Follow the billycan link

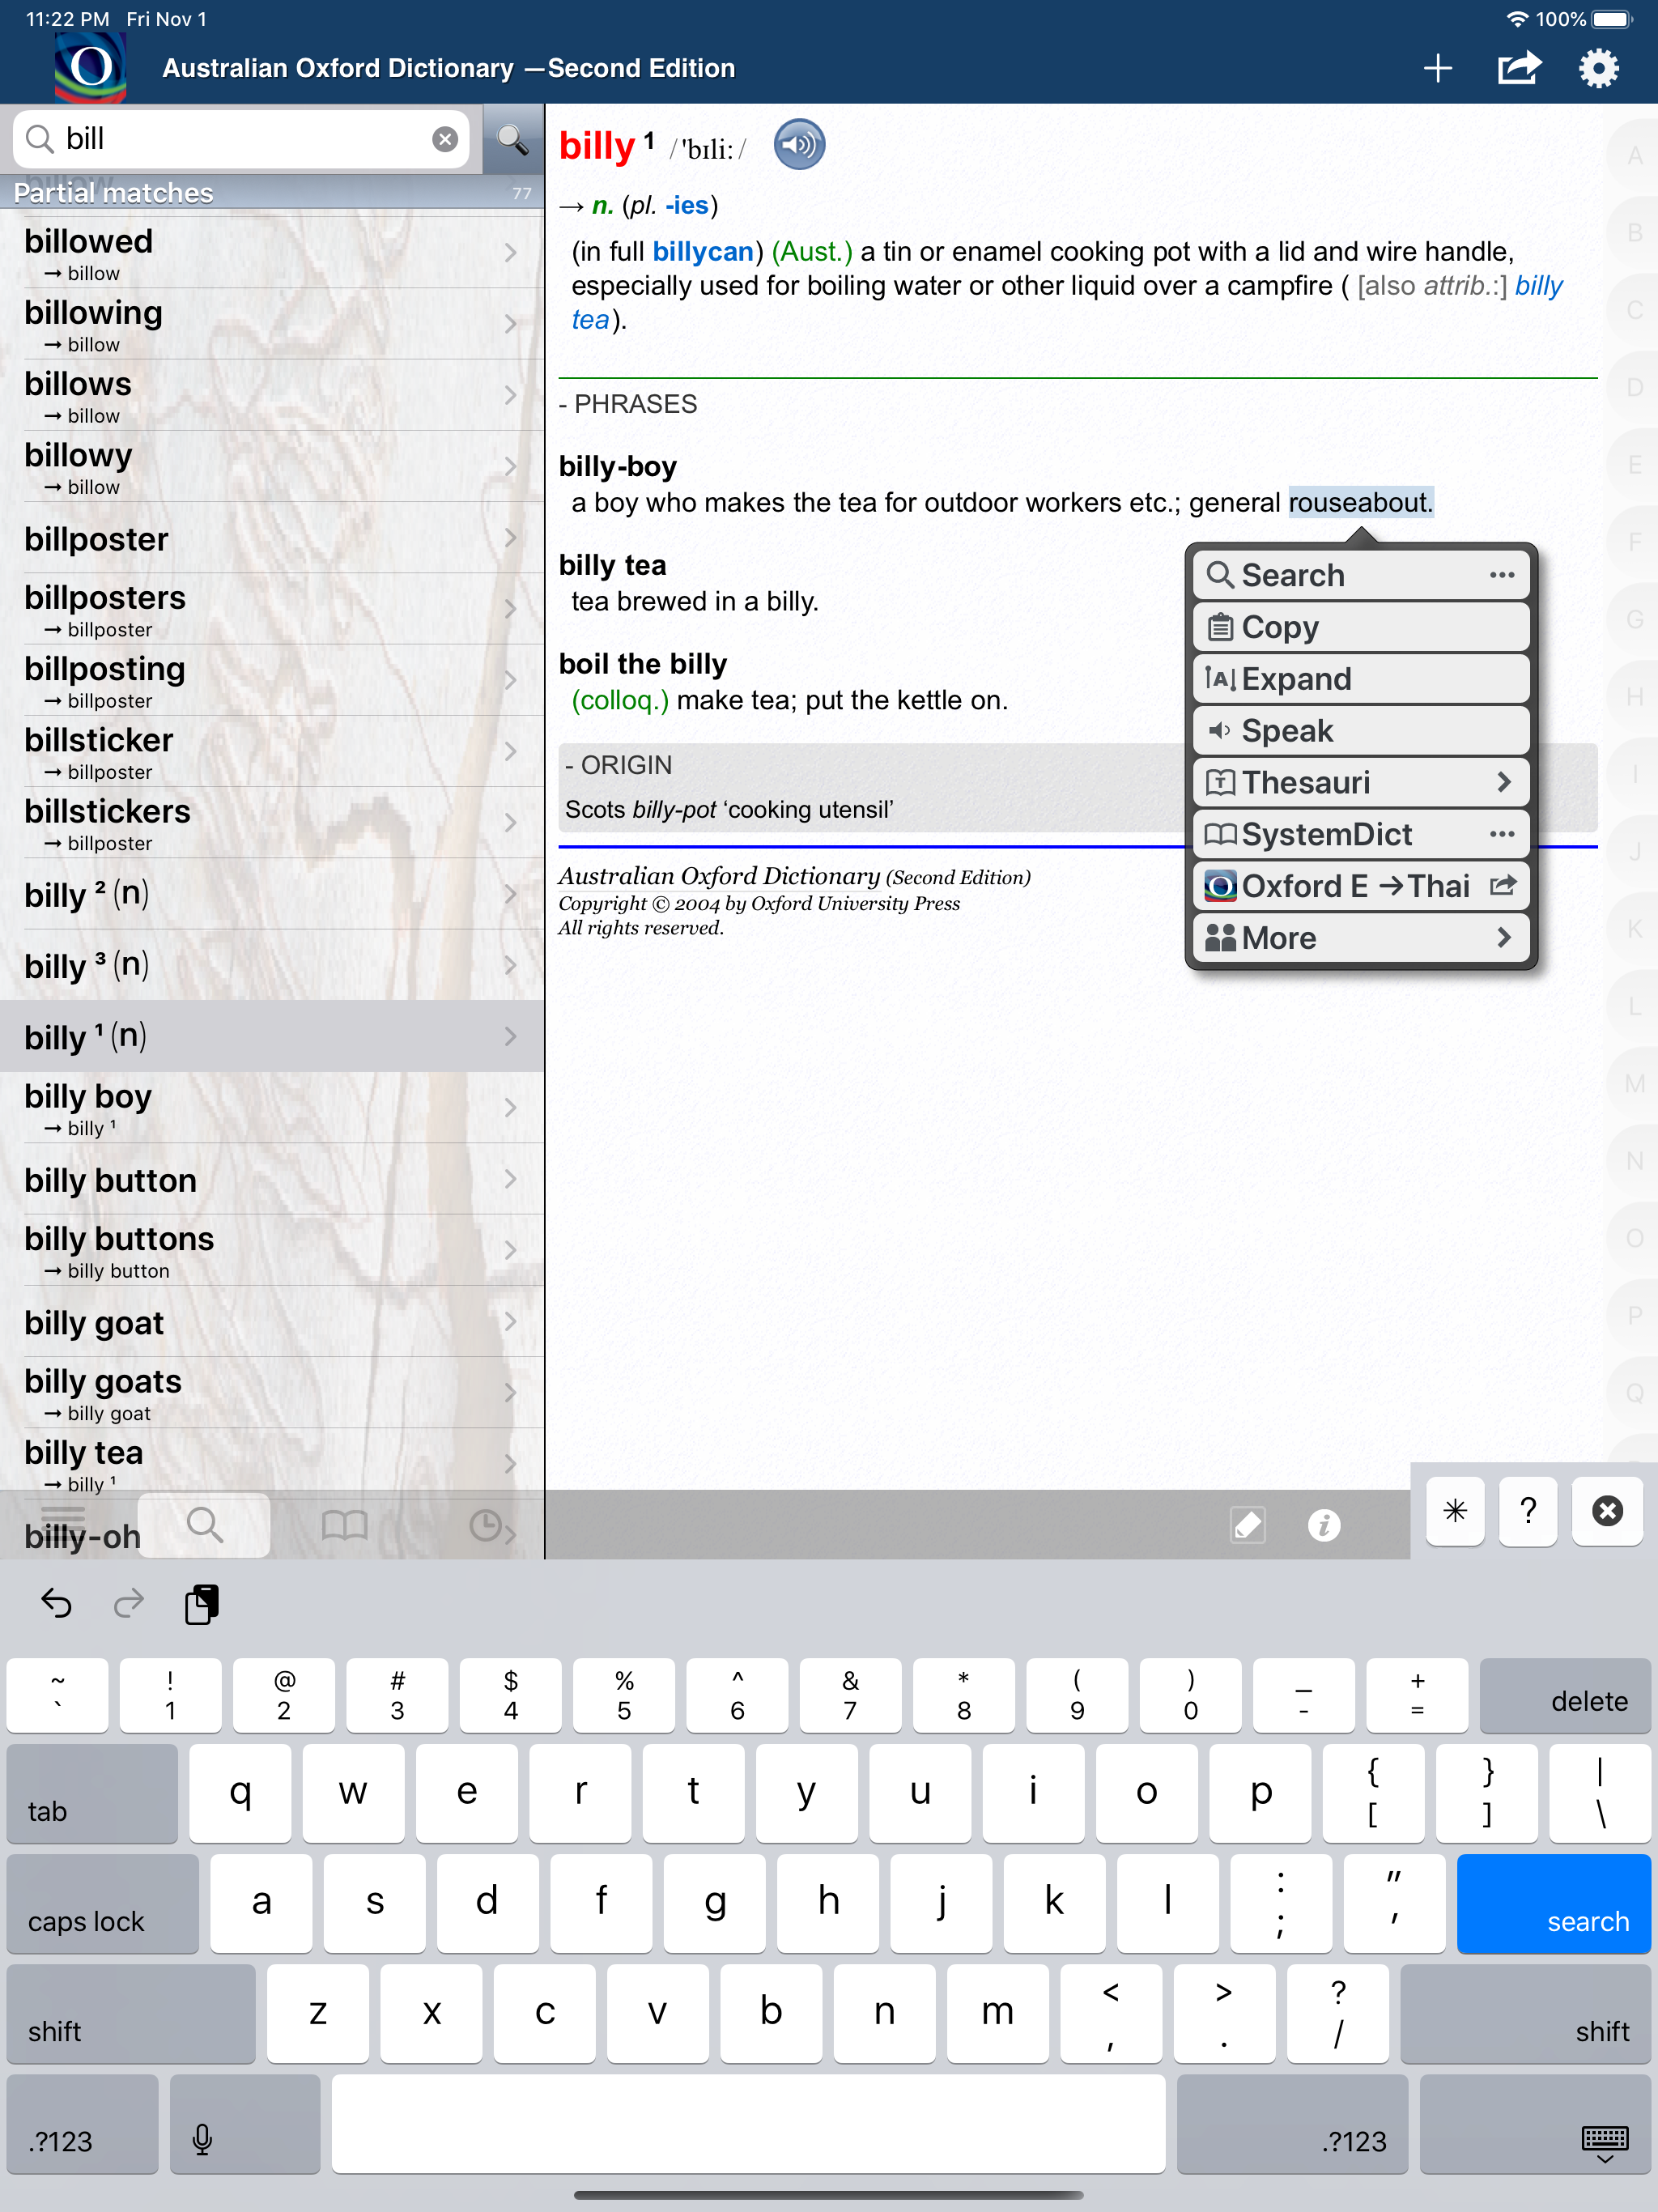click(x=703, y=252)
